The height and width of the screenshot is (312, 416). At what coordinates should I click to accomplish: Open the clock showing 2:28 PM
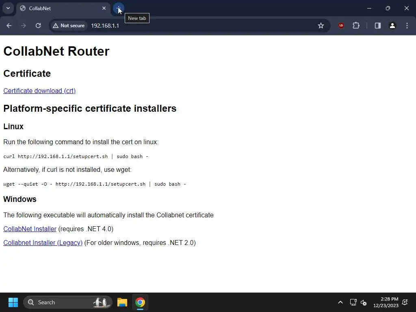coord(386,302)
